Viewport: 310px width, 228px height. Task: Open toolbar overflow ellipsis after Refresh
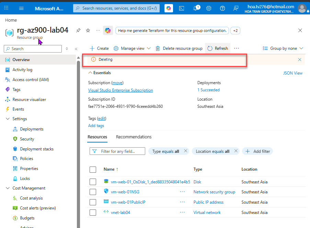click(x=237, y=48)
